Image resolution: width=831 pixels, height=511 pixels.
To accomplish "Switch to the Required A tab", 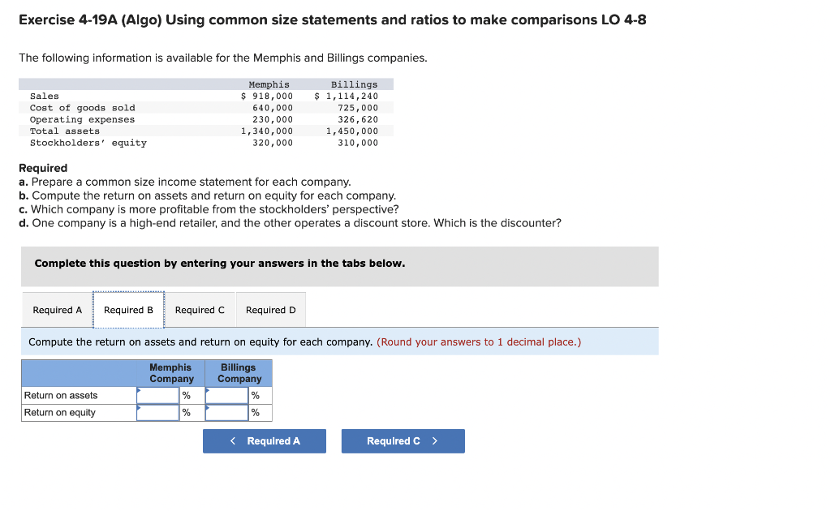I will click(56, 309).
